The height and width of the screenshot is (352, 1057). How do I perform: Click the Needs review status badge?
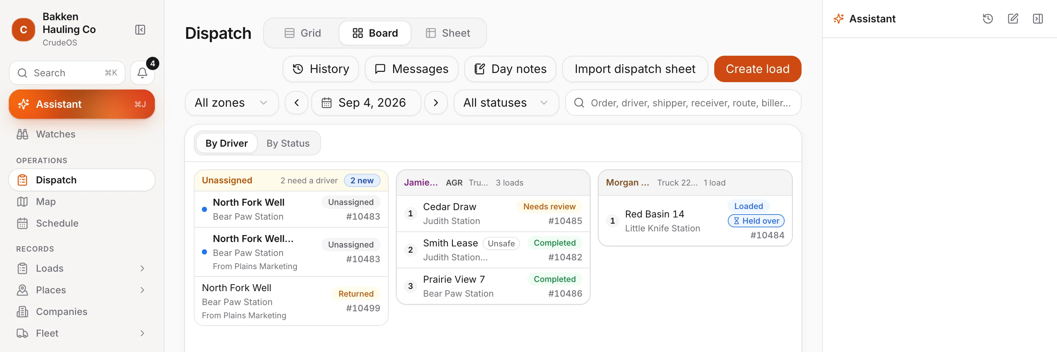[x=549, y=207]
